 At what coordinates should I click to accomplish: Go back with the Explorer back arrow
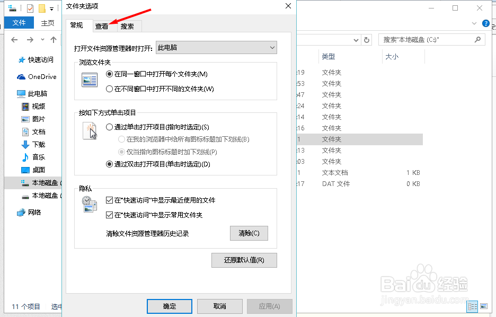(14, 40)
